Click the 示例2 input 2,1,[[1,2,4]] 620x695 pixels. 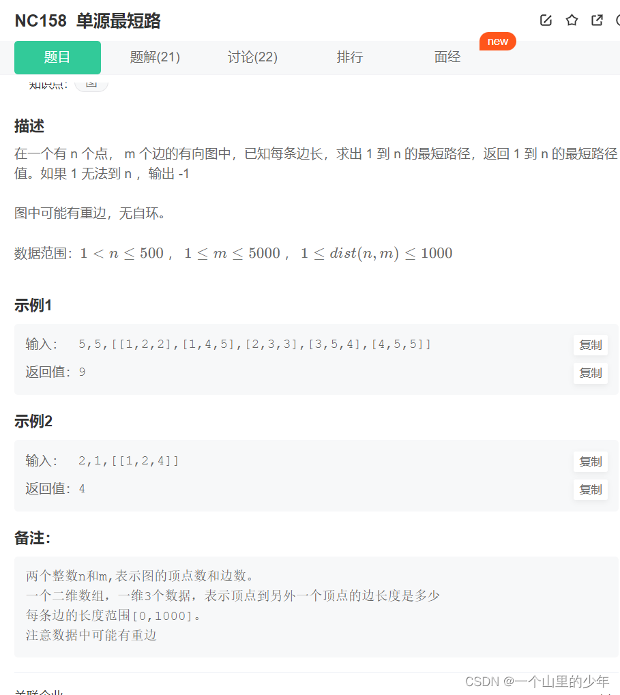click(x=128, y=461)
